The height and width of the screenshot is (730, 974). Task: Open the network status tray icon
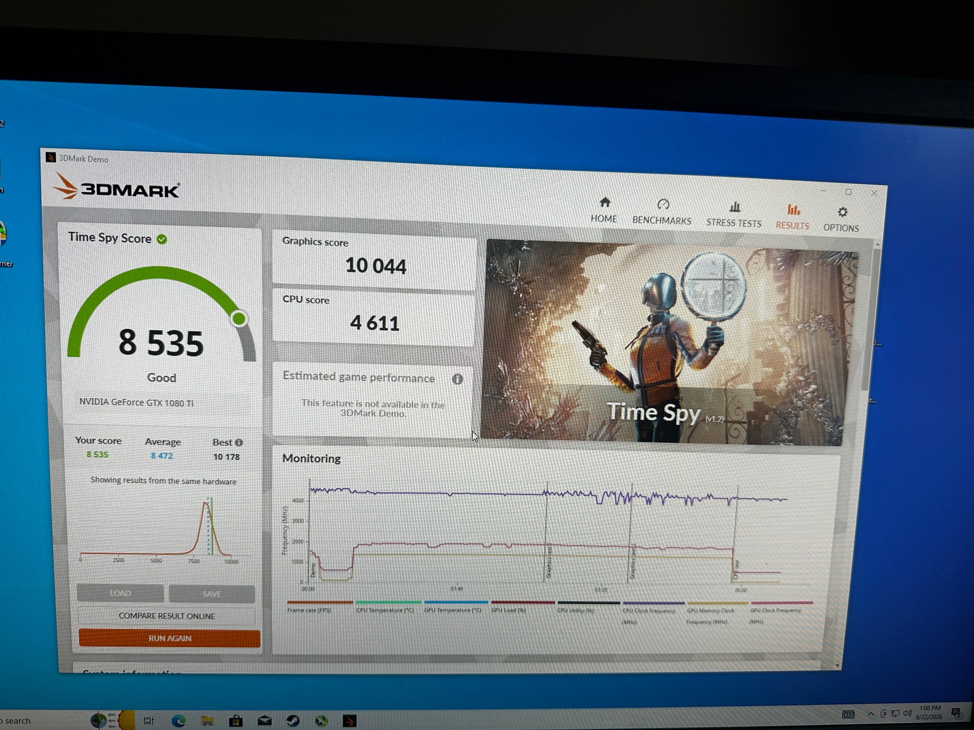pyautogui.click(x=895, y=713)
